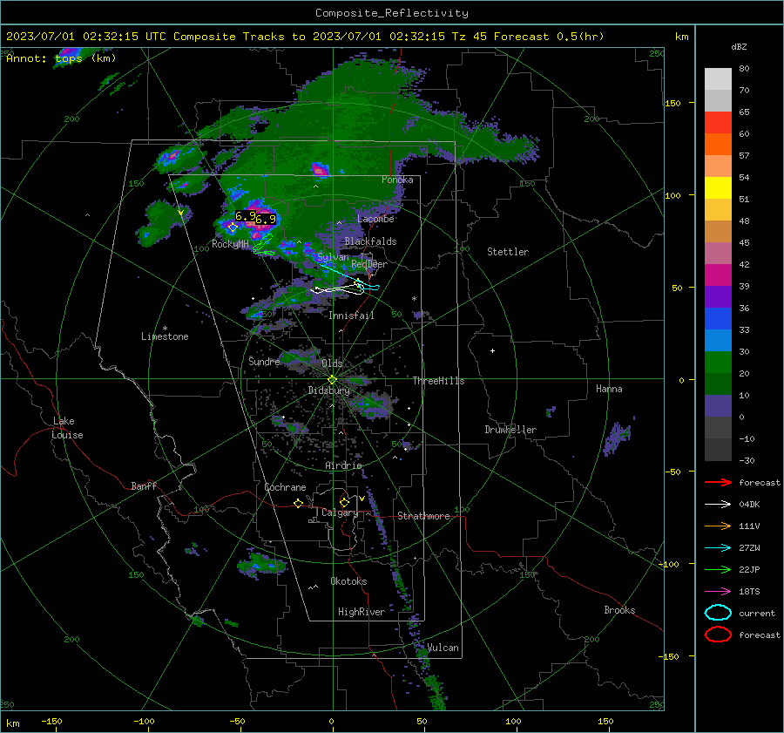Screen dimensions: 784x733
Task: Click the Airdrie label
Action: tap(343, 465)
